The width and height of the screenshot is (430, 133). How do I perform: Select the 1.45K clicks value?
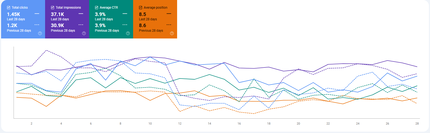pyautogui.click(x=14, y=14)
